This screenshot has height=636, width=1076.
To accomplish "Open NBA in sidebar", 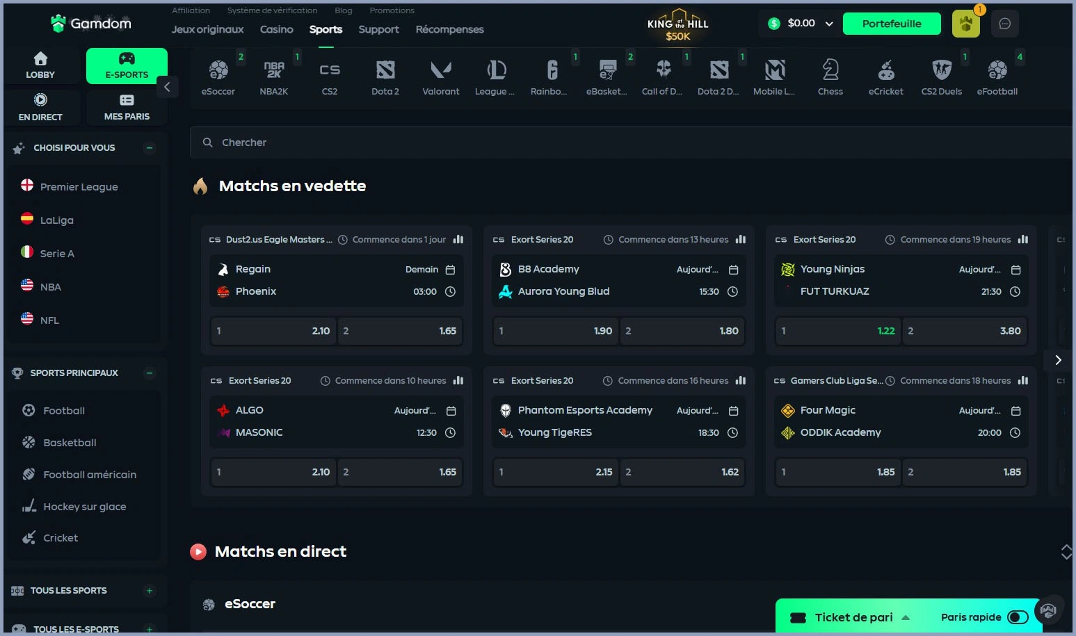I will [51, 286].
